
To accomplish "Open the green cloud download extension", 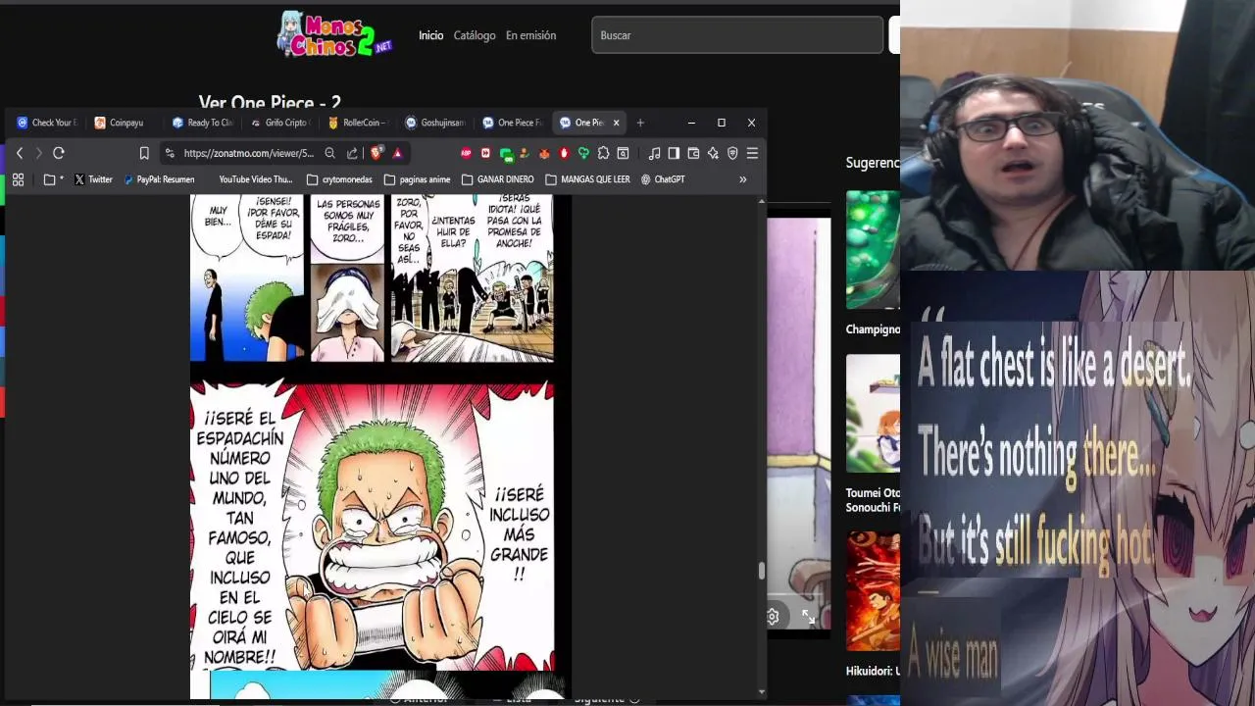I will click(x=583, y=153).
